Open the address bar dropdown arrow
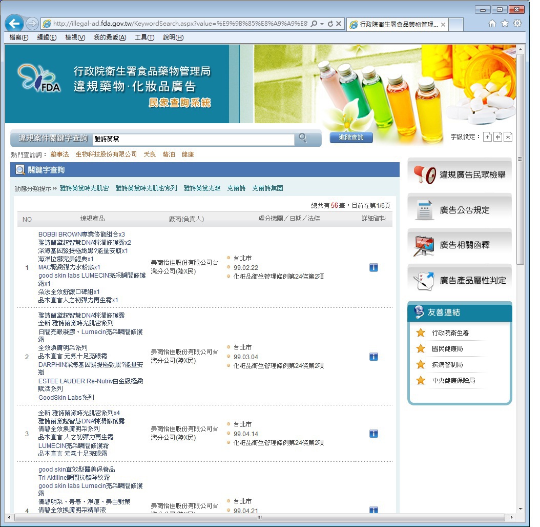This screenshot has height=527, width=540. [322, 24]
